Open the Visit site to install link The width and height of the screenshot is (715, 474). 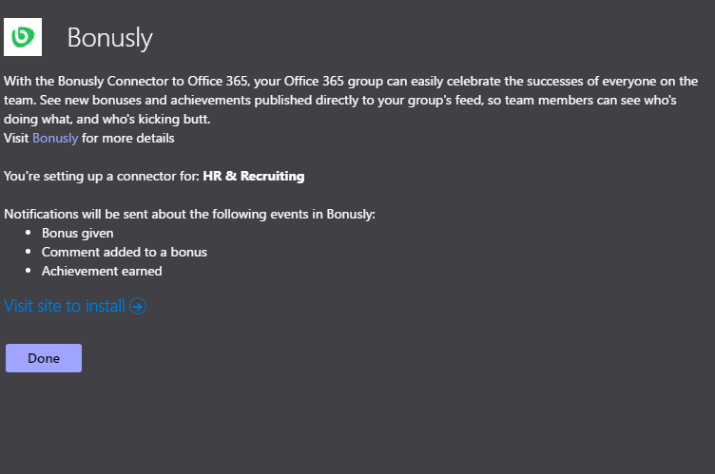coord(75,306)
